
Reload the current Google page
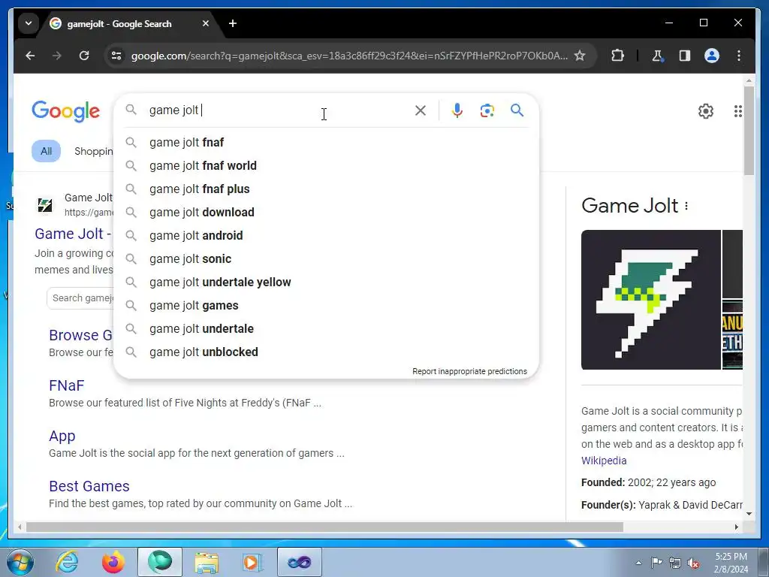pos(84,56)
